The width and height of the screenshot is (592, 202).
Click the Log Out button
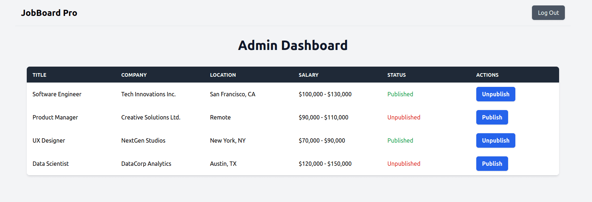[x=548, y=13]
